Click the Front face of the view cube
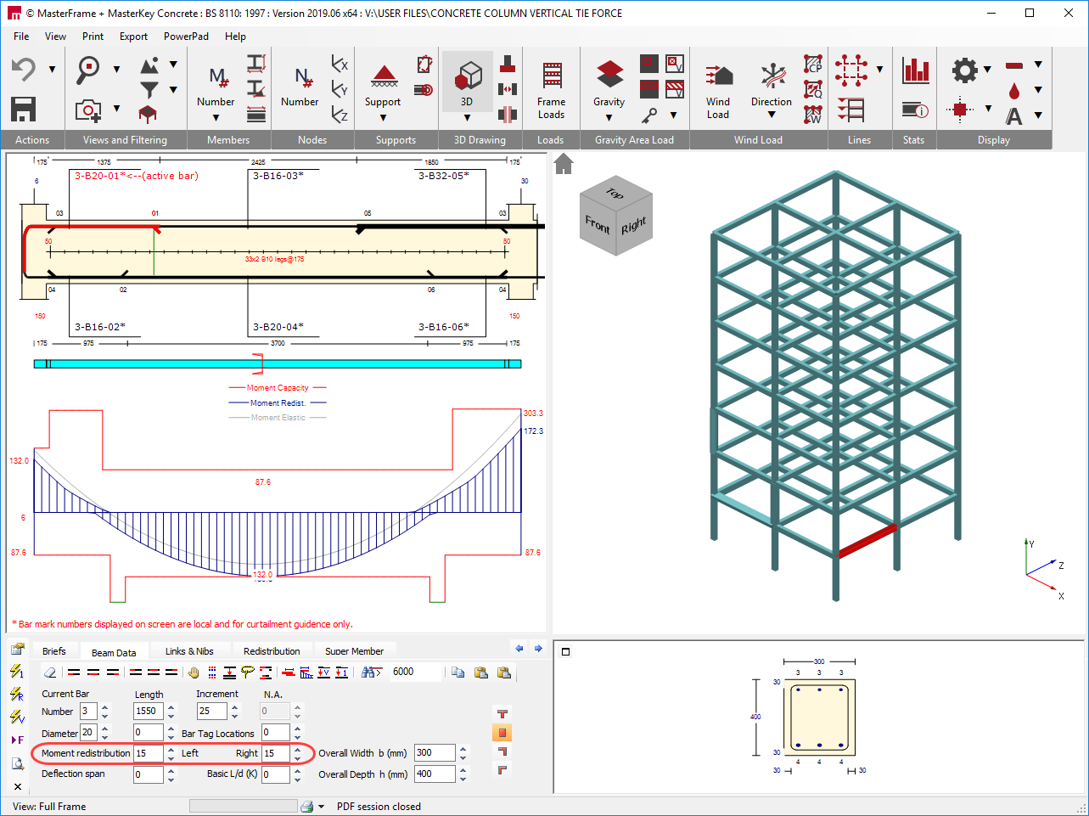Viewport: 1089px width, 816px height. click(598, 225)
